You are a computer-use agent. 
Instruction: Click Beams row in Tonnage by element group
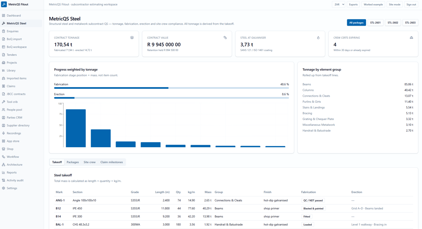pos(358,84)
